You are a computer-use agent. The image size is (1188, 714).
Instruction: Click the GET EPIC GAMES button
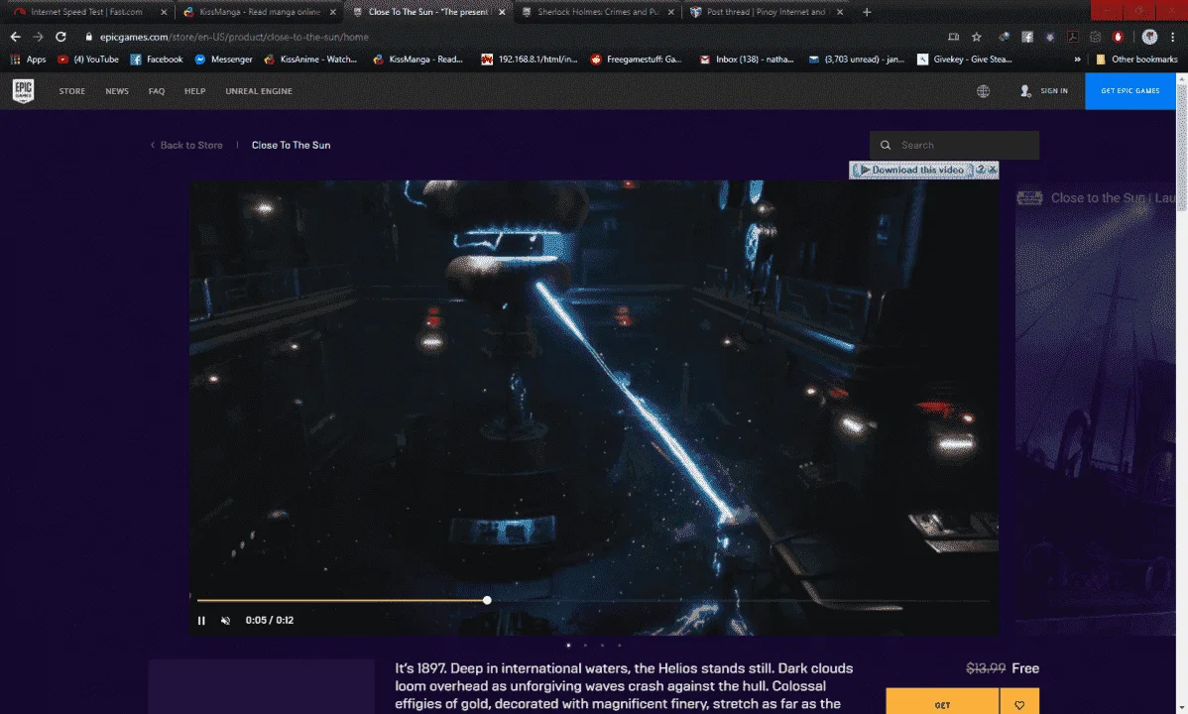point(1129,91)
